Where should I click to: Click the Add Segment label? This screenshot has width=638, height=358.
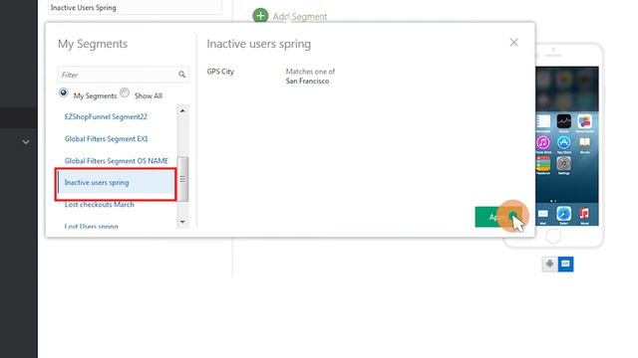pos(300,17)
